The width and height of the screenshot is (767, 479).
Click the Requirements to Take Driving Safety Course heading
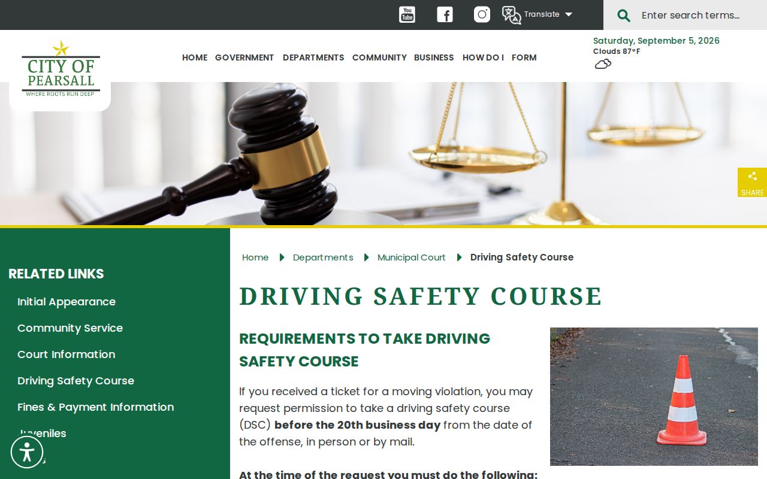point(365,350)
